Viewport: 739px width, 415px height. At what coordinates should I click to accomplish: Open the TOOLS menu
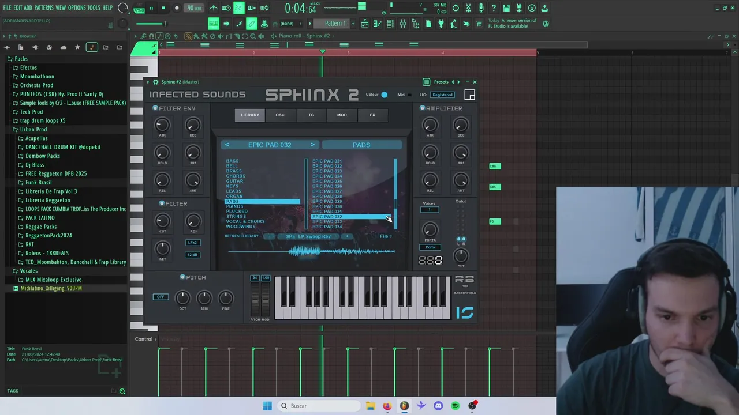click(x=94, y=8)
